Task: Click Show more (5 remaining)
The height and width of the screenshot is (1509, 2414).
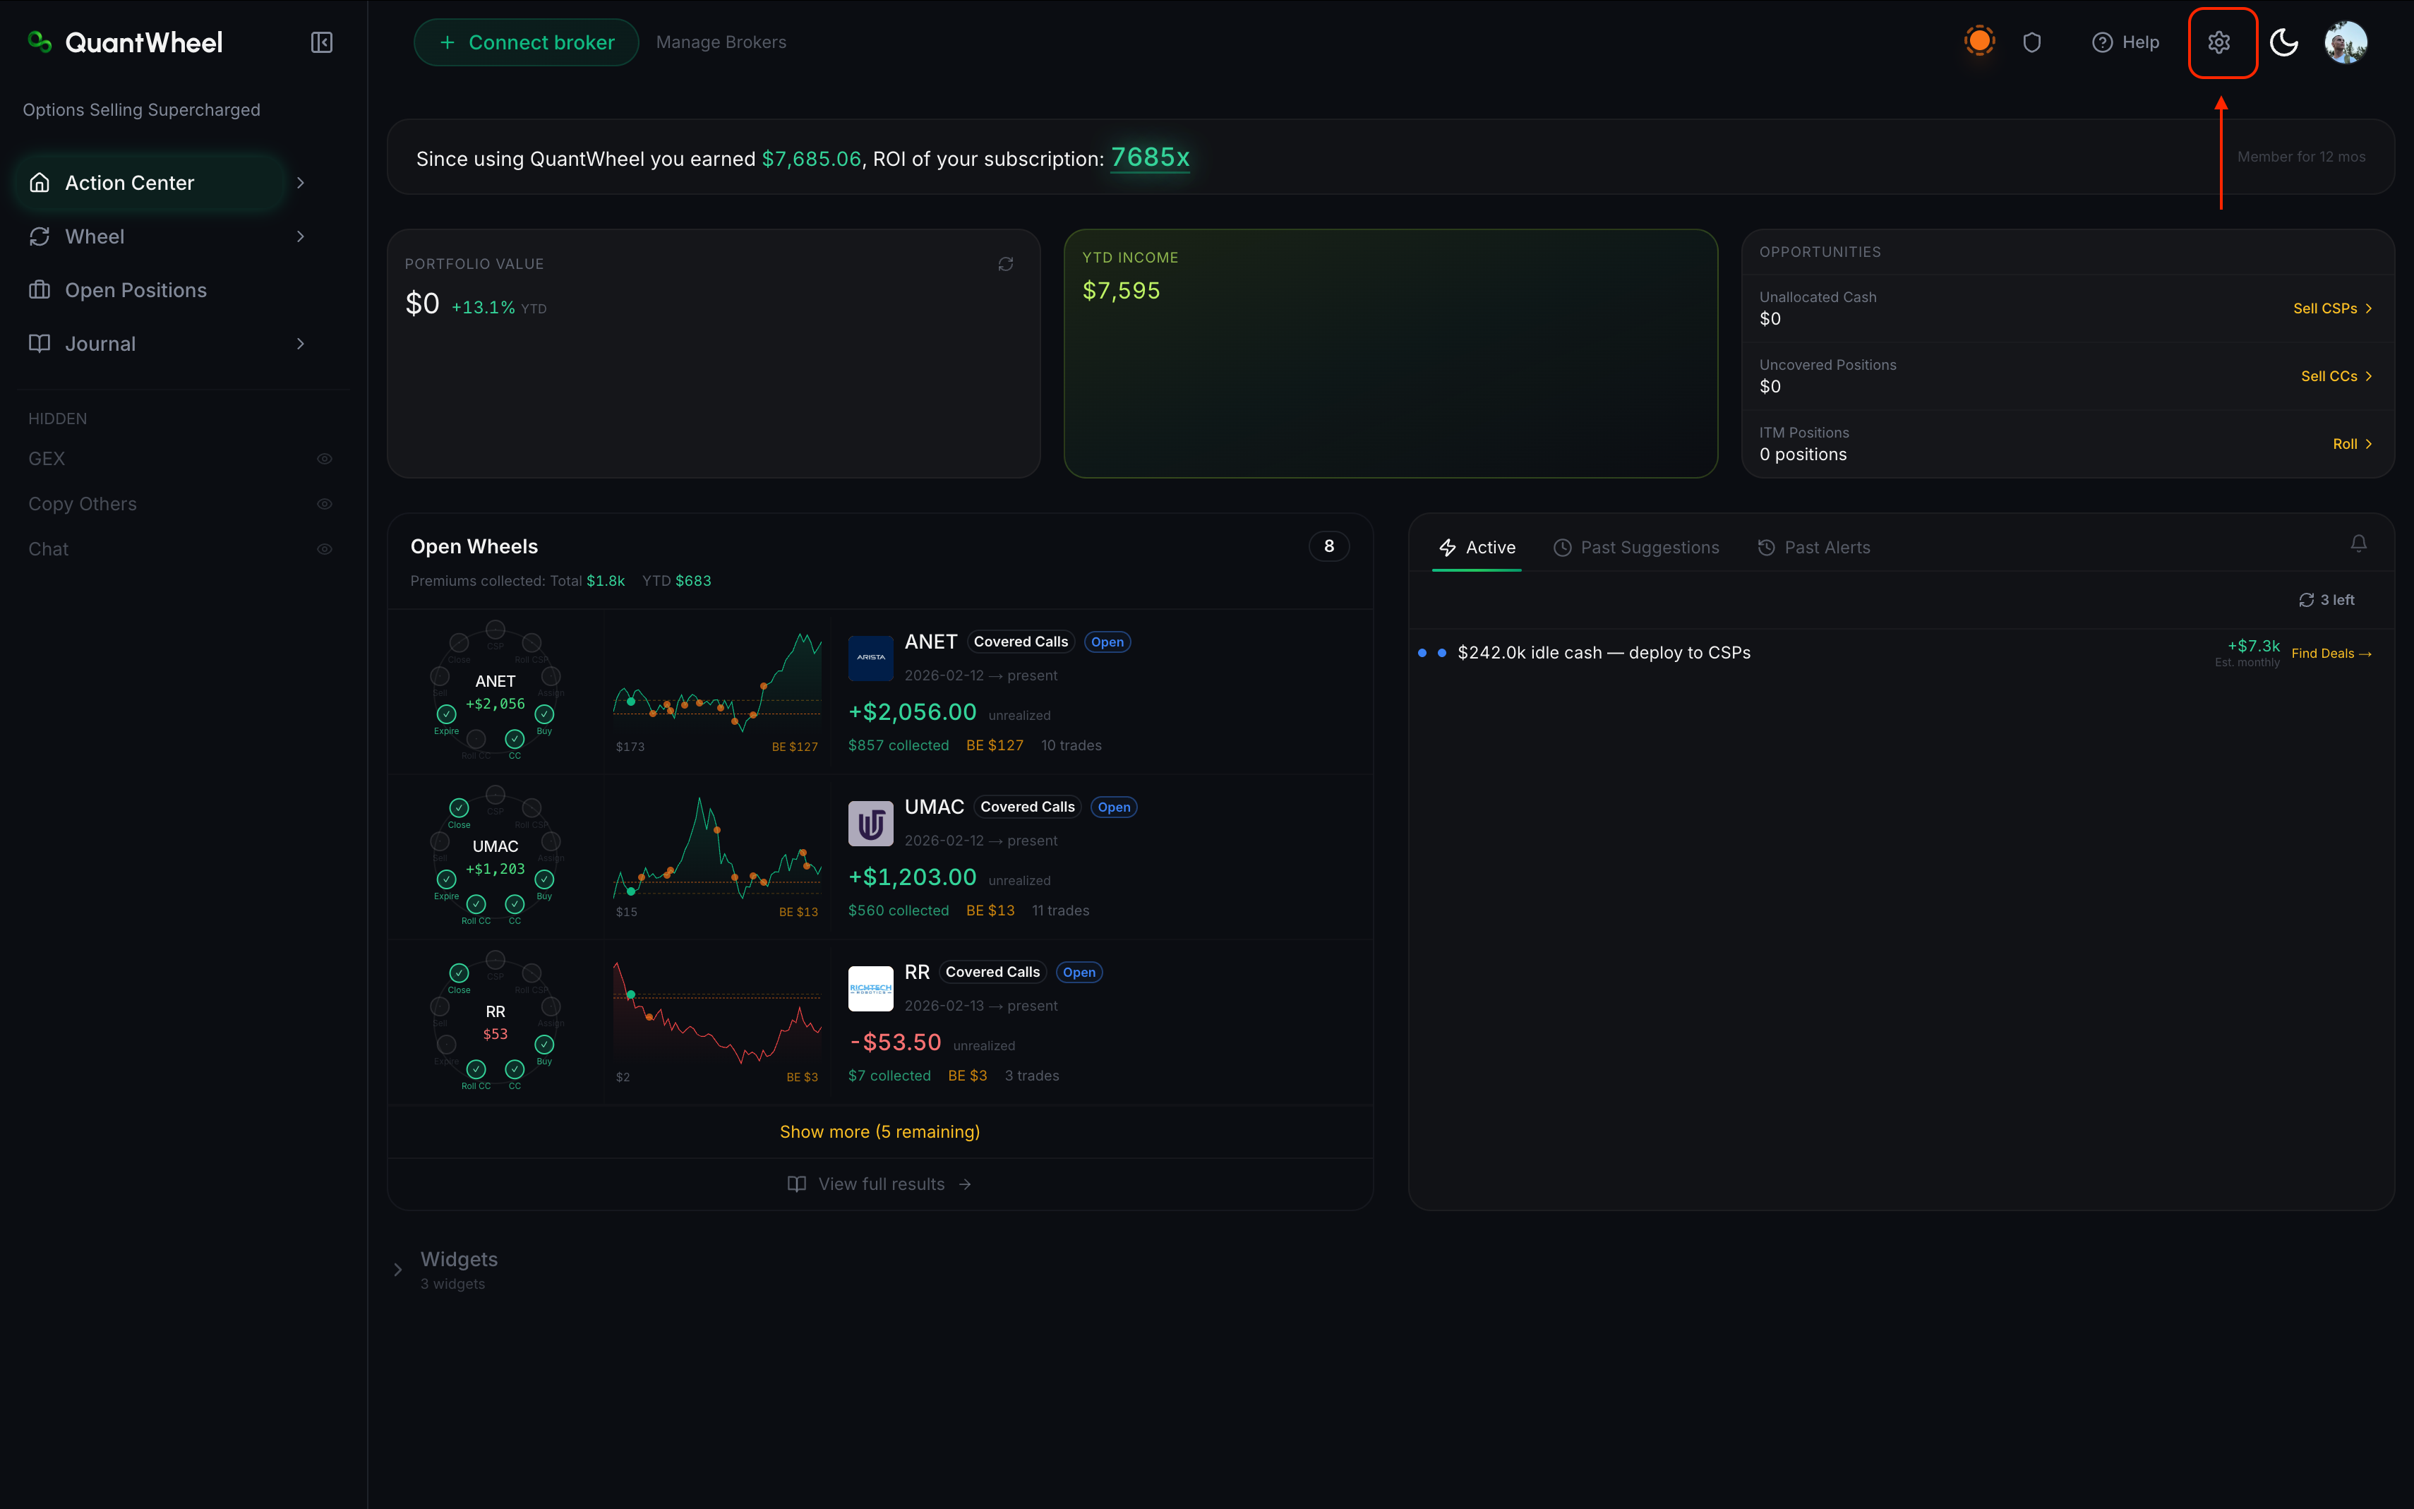Action: [879, 1132]
